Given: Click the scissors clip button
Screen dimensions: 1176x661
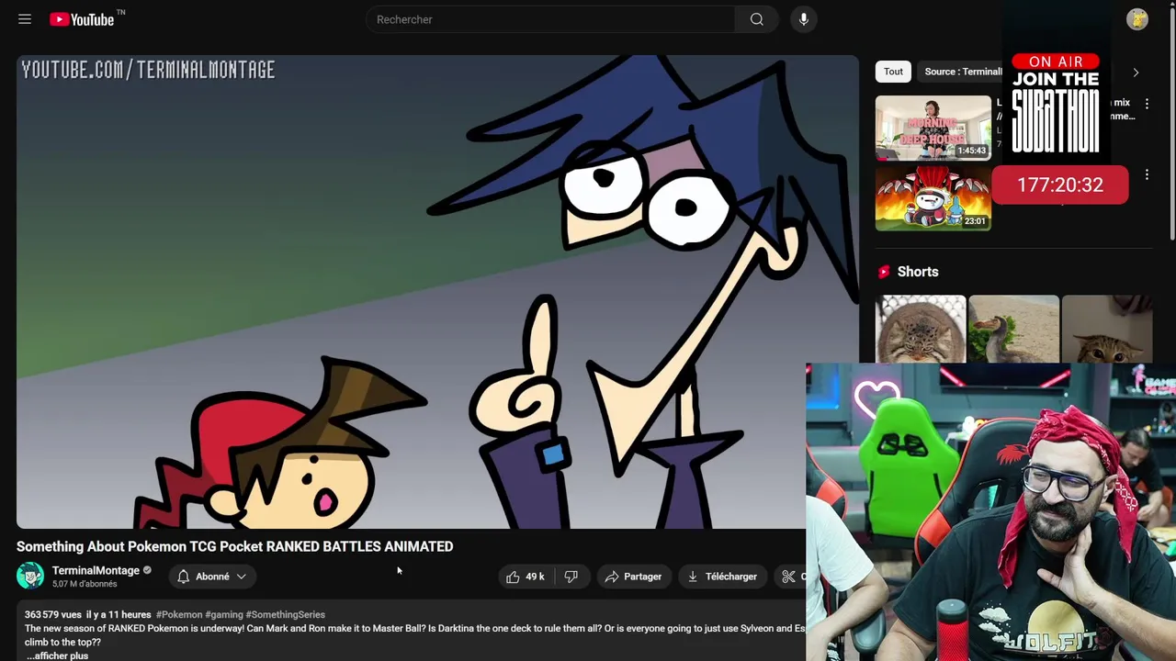Looking at the screenshot, I should point(790,577).
